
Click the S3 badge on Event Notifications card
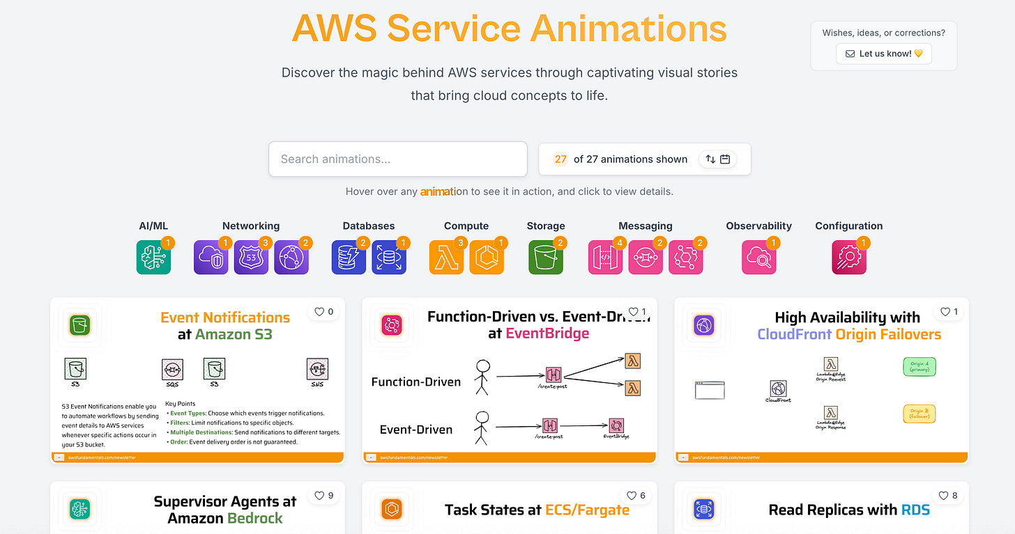click(80, 325)
